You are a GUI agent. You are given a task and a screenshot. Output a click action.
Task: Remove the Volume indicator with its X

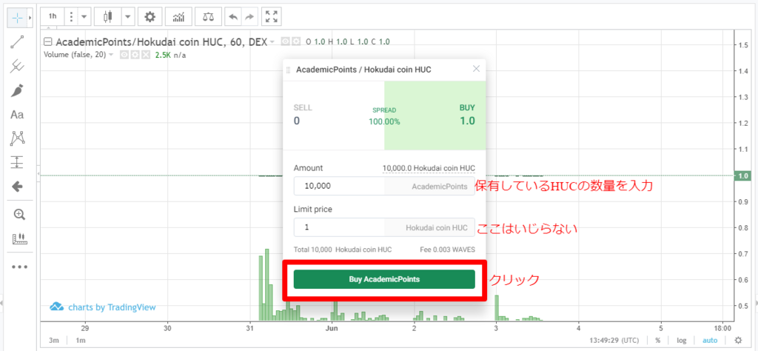coord(146,55)
